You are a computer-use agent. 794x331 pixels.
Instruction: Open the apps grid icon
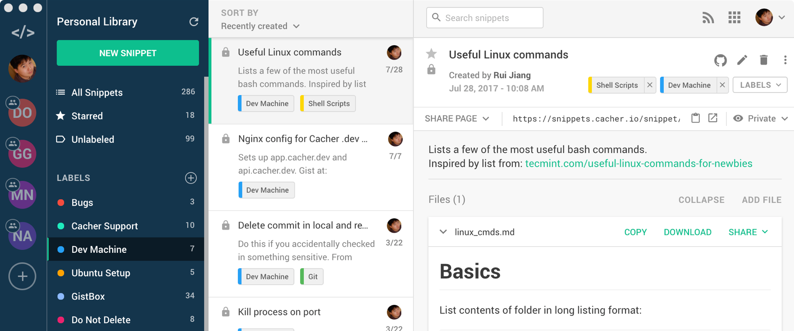tap(734, 18)
